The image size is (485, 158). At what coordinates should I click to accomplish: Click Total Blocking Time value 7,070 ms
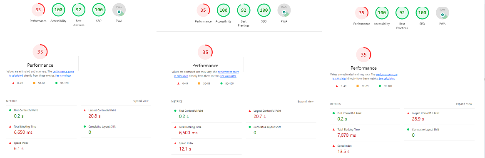pos(347,135)
